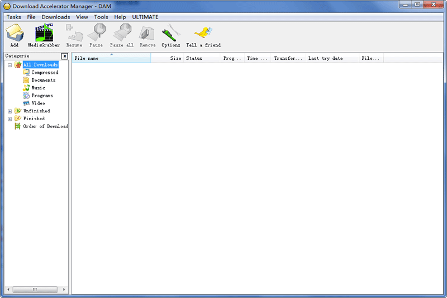Click the Unfinished folder icon

(x=18, y=111)
